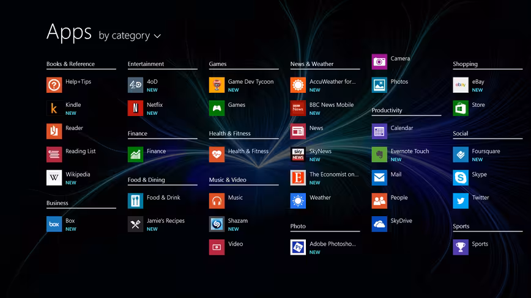Launch the Music headphones icon

(x=217, y=201)
